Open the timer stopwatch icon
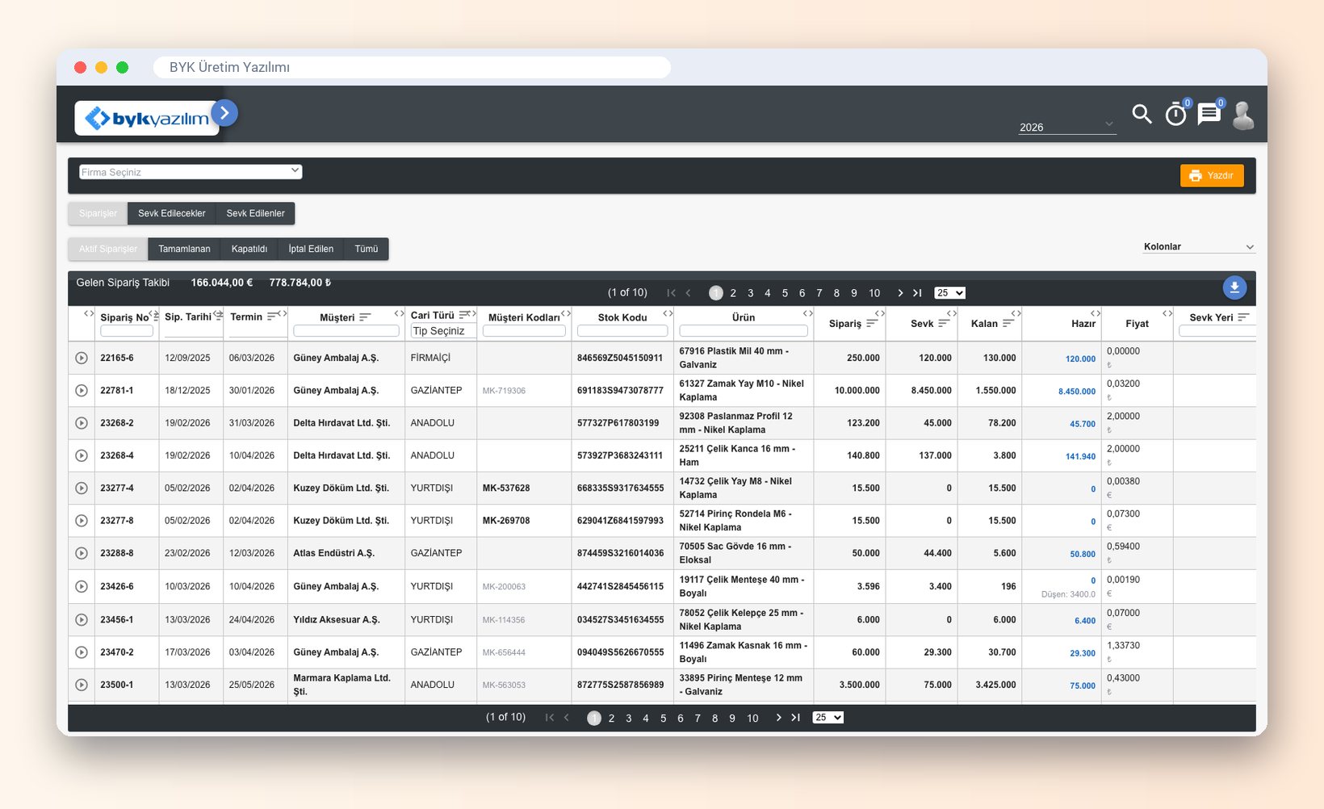The width and height of the screenshot is (1324, 809). pyautogui.click(x=1175, y=115)
